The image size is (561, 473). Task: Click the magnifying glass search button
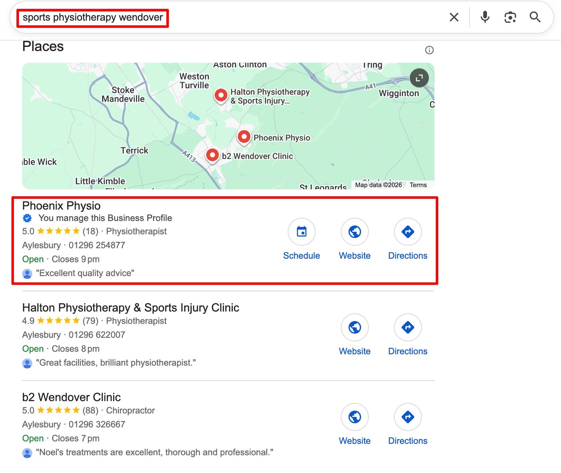(x=535, y=17)
